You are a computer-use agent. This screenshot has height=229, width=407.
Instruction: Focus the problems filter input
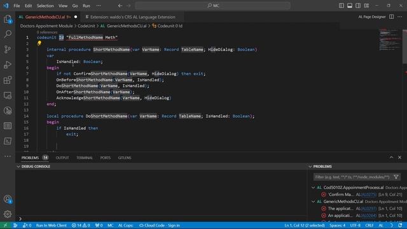point(352,177)
